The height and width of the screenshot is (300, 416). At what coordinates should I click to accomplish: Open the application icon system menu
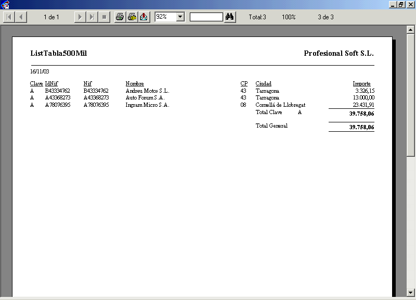pyautogui.click(x=6, y=5)
